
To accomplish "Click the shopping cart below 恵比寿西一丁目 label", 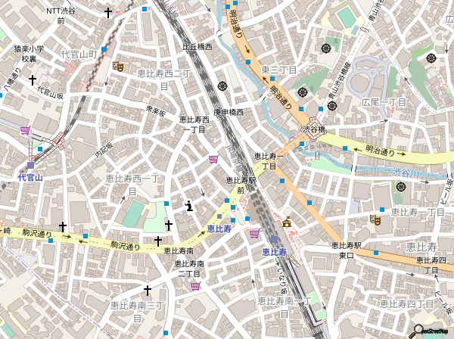I will pyautogui.click(x=213, y=158).
